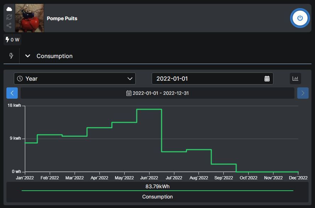This screenshot has width=315, height=208.
Task: Click the 0 W power indicator
Action: [x=12, y=40]
